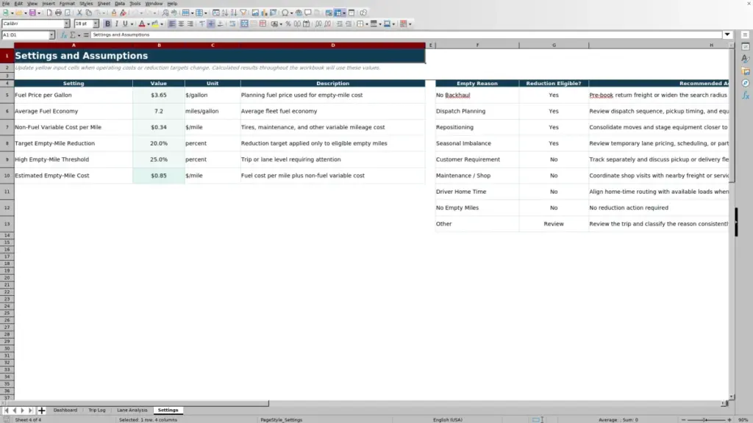Switch to the Dashboard sheet tab
Image resolution: width=753 pixels, height=423 pixels.
coord(65,410)
